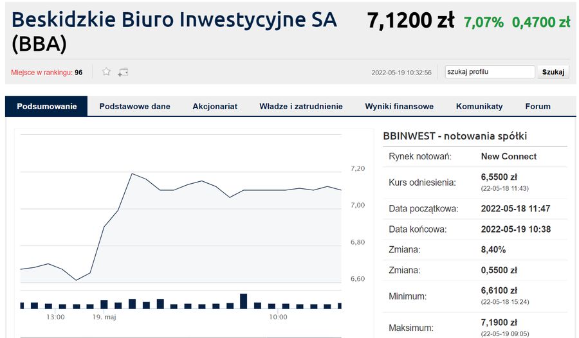
Task: Click the favorite star icon
Action: (x=107, y=72)
